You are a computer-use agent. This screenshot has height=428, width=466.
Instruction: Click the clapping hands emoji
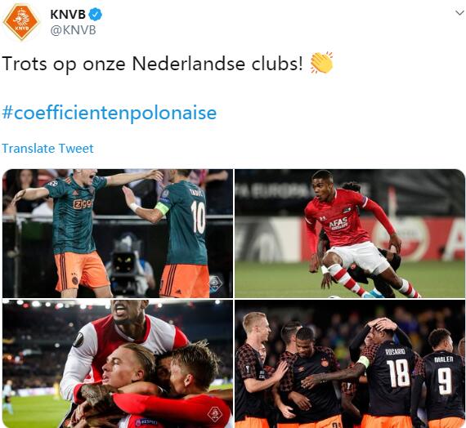321,63
